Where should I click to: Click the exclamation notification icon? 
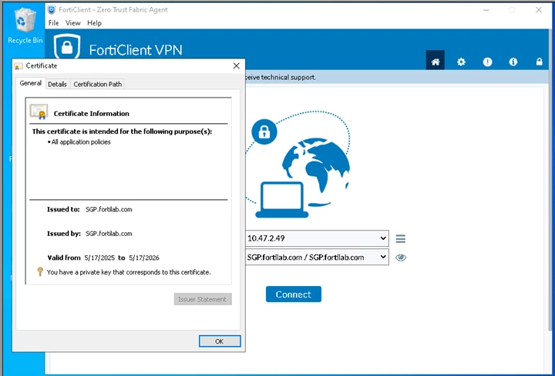point(487,62)
